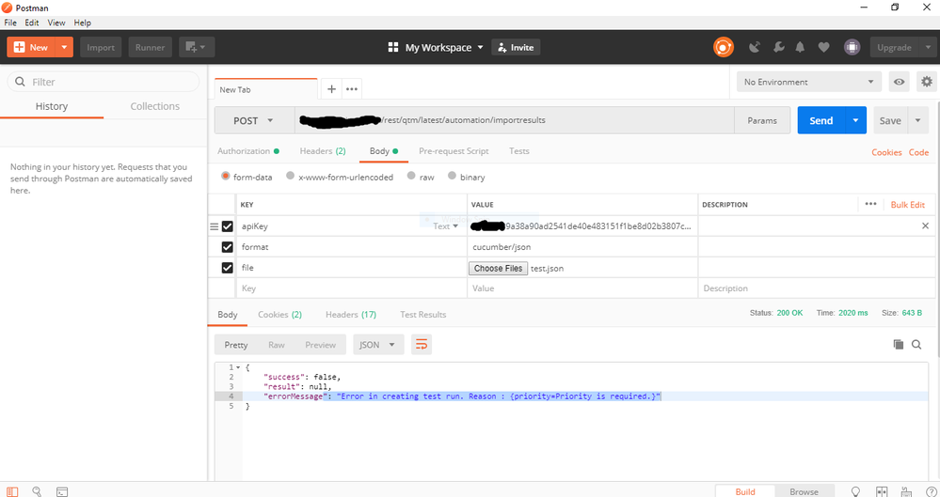Open the bootcamp lightbulb icon
Screen dimensions: 940x497
point(856,491)
